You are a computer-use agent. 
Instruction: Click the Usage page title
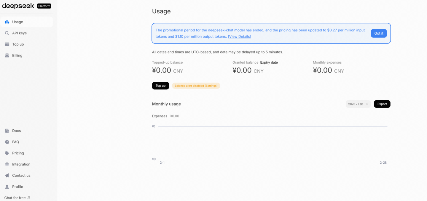pos(161,11)
